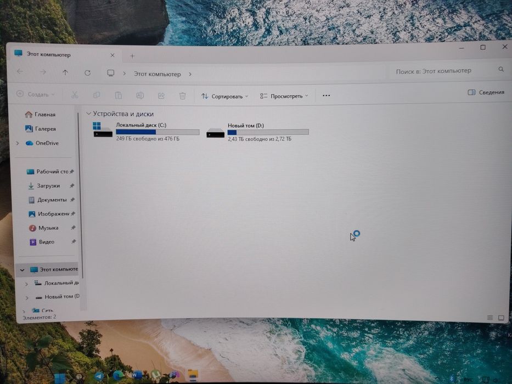The height and width of the screenshot is (384, 512).
Task: Expand Новый том tree node
Action: coord(27,298)
